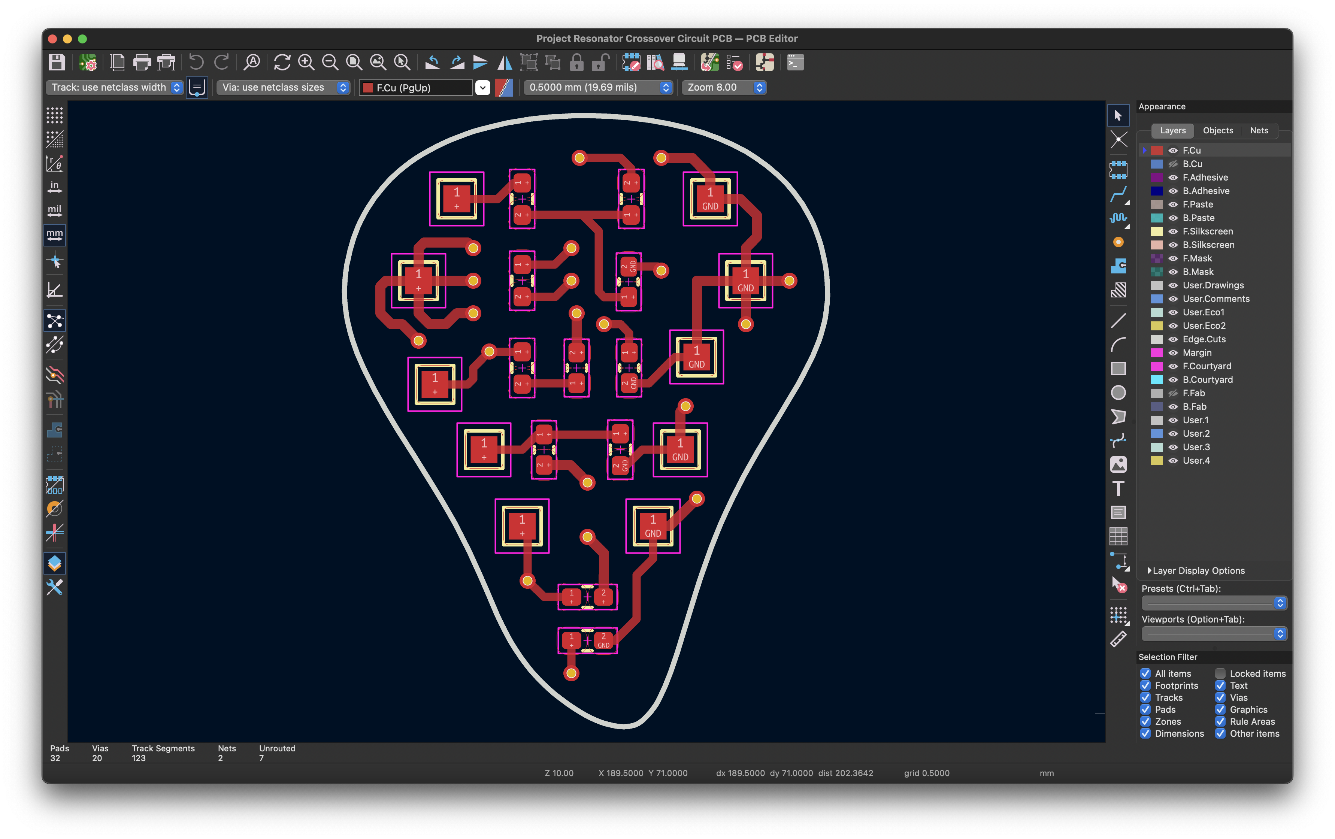This screenshot has height=839, width=1335.
Task: Open the Board Setup dialog
Action: click(x=88, y=63)
